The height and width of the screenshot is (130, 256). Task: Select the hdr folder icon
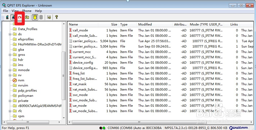coord(15,60)
